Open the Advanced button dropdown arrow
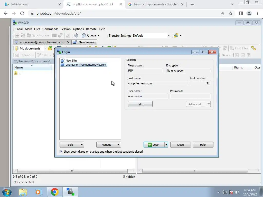263x197 pixels. tap(209, 104)
